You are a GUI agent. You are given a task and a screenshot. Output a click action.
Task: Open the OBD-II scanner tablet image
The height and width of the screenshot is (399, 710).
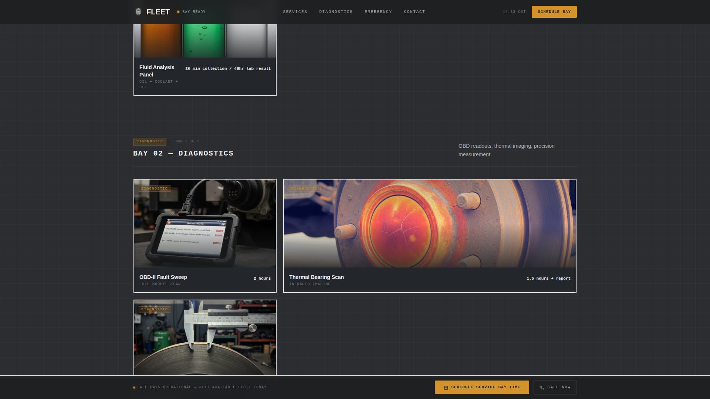pos(205,224)
